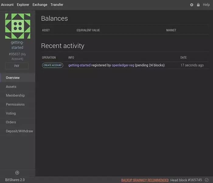The height and width of the screenshot is (183, 213).
Task: Click the sync status checkmark icon
Action: (207, 180)
